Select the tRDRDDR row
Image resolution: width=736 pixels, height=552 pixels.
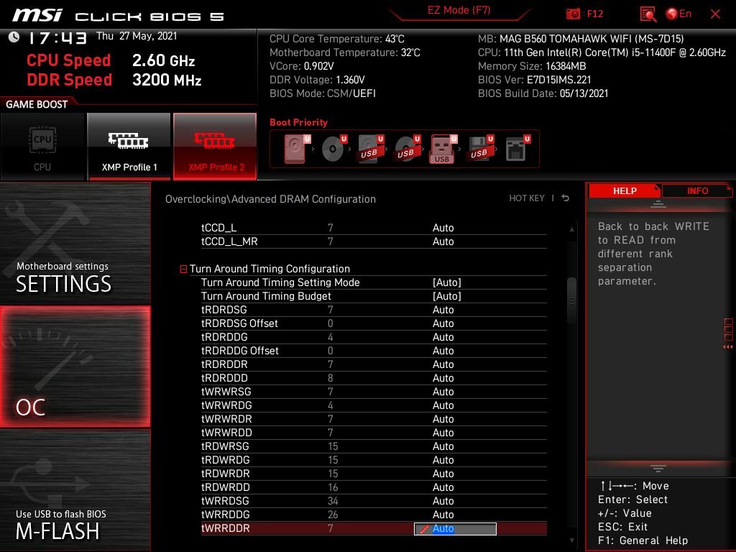point(374,364)
